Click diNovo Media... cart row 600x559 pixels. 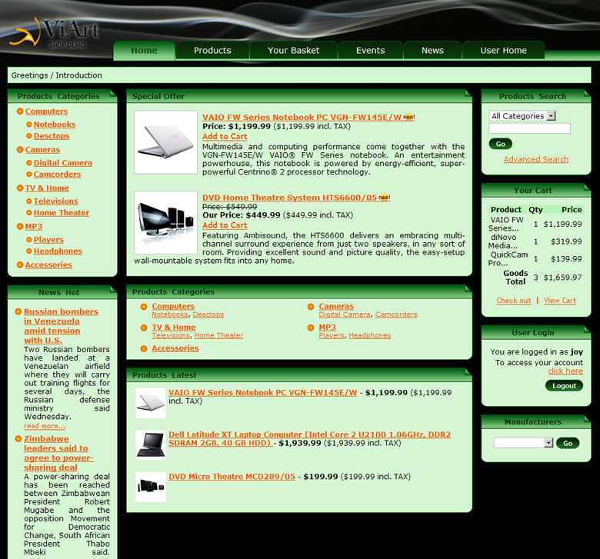click(x=535, y=241)
